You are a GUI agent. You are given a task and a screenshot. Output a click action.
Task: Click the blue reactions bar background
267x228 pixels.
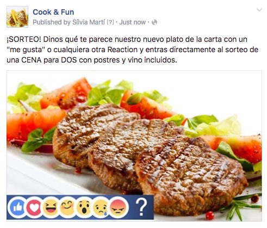tap(80, 207)
